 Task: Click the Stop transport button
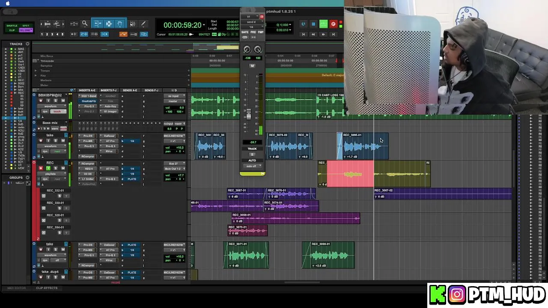point(313,24)
